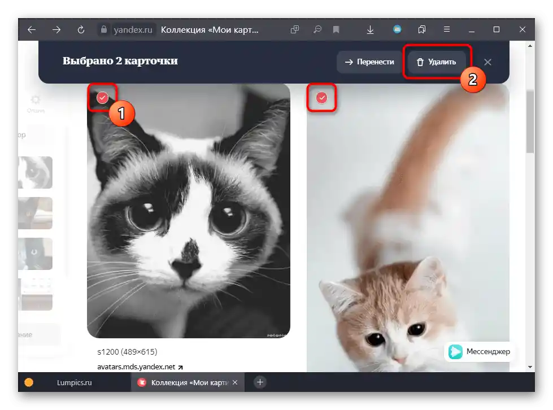Select the yandex.ru address field
The image size is (553, 410).
133,29
